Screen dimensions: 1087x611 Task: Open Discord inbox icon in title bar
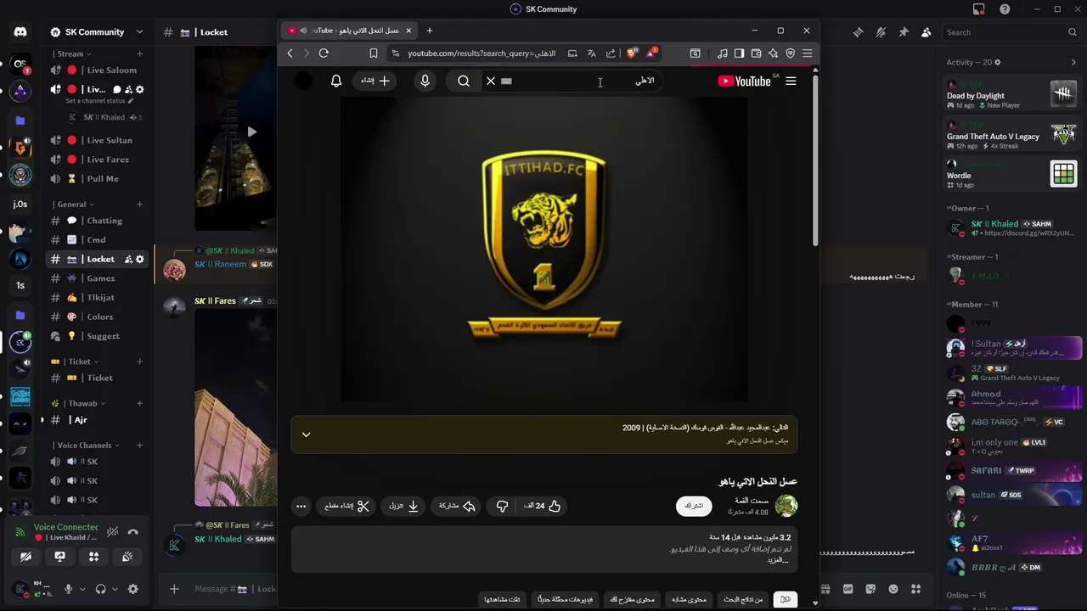tap(979, 9)
